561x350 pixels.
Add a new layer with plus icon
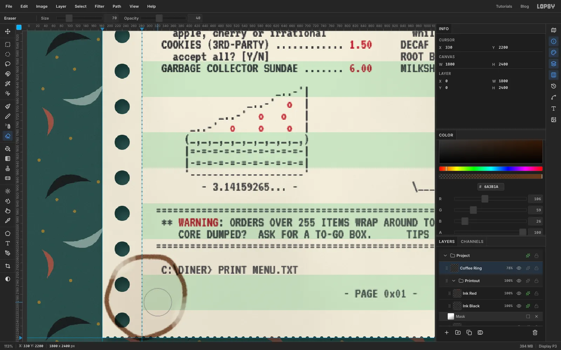[447, 332]
